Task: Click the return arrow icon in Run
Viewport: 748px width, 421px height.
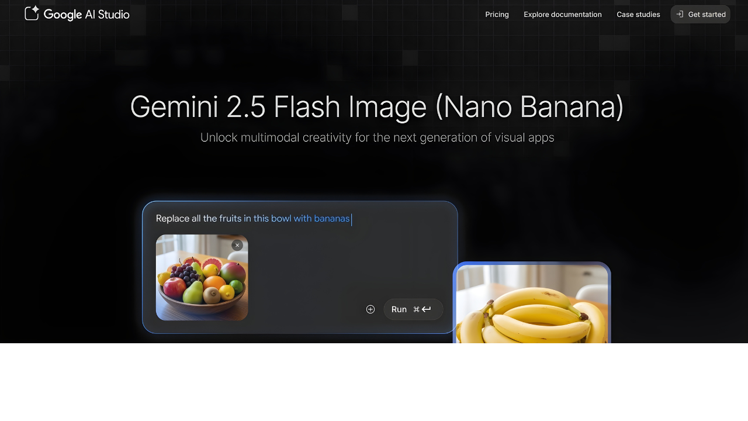Action: [x=427, y=309]
